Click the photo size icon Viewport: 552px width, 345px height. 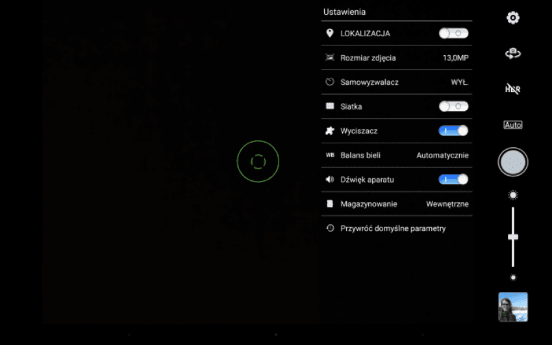(330, 57)
